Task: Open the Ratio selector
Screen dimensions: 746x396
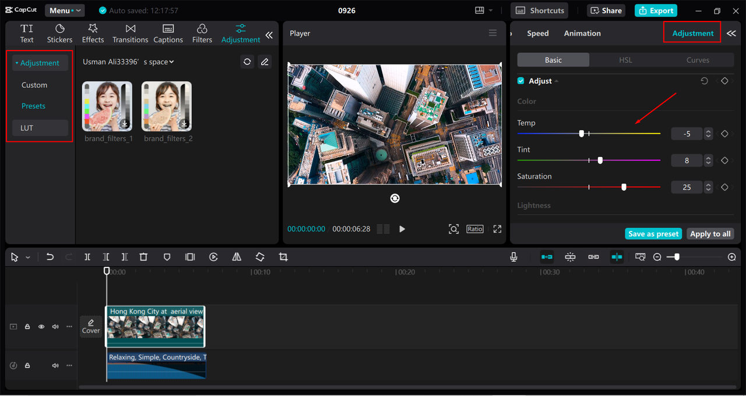Action: pyautogui.click(x=475, y=229)
